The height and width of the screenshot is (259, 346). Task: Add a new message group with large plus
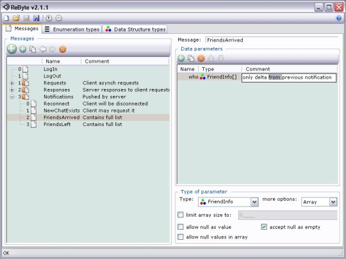click(x=12, y=49)
